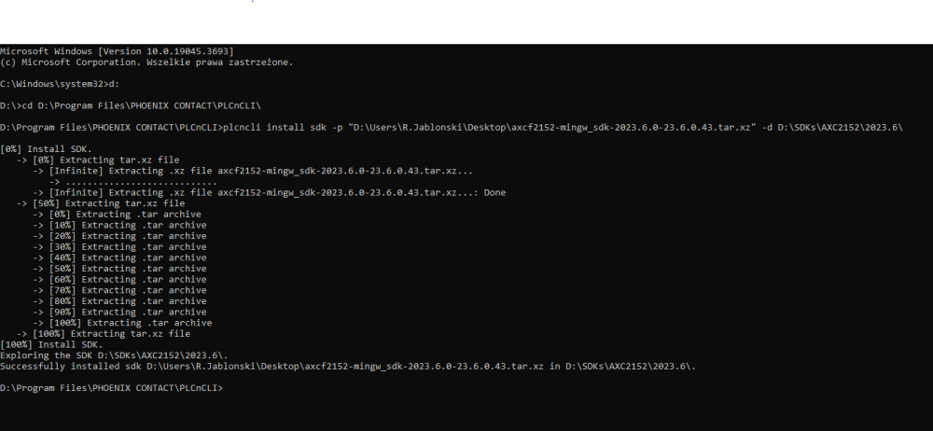Screen dimensions: 933x431
Task: Click the C:\Windows\system32>d: prompt line
Action: pos(60,84)
